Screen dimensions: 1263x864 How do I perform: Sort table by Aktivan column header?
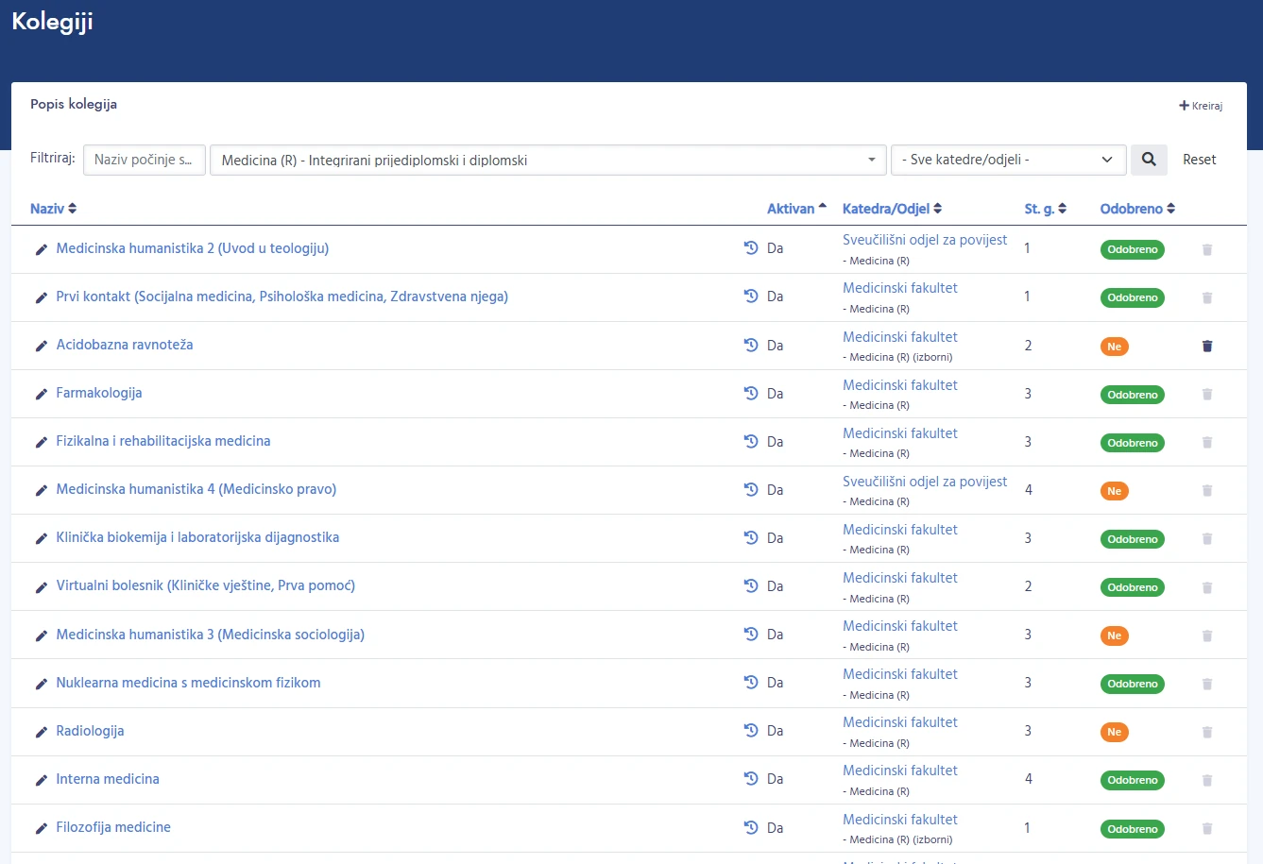[796, 209]
